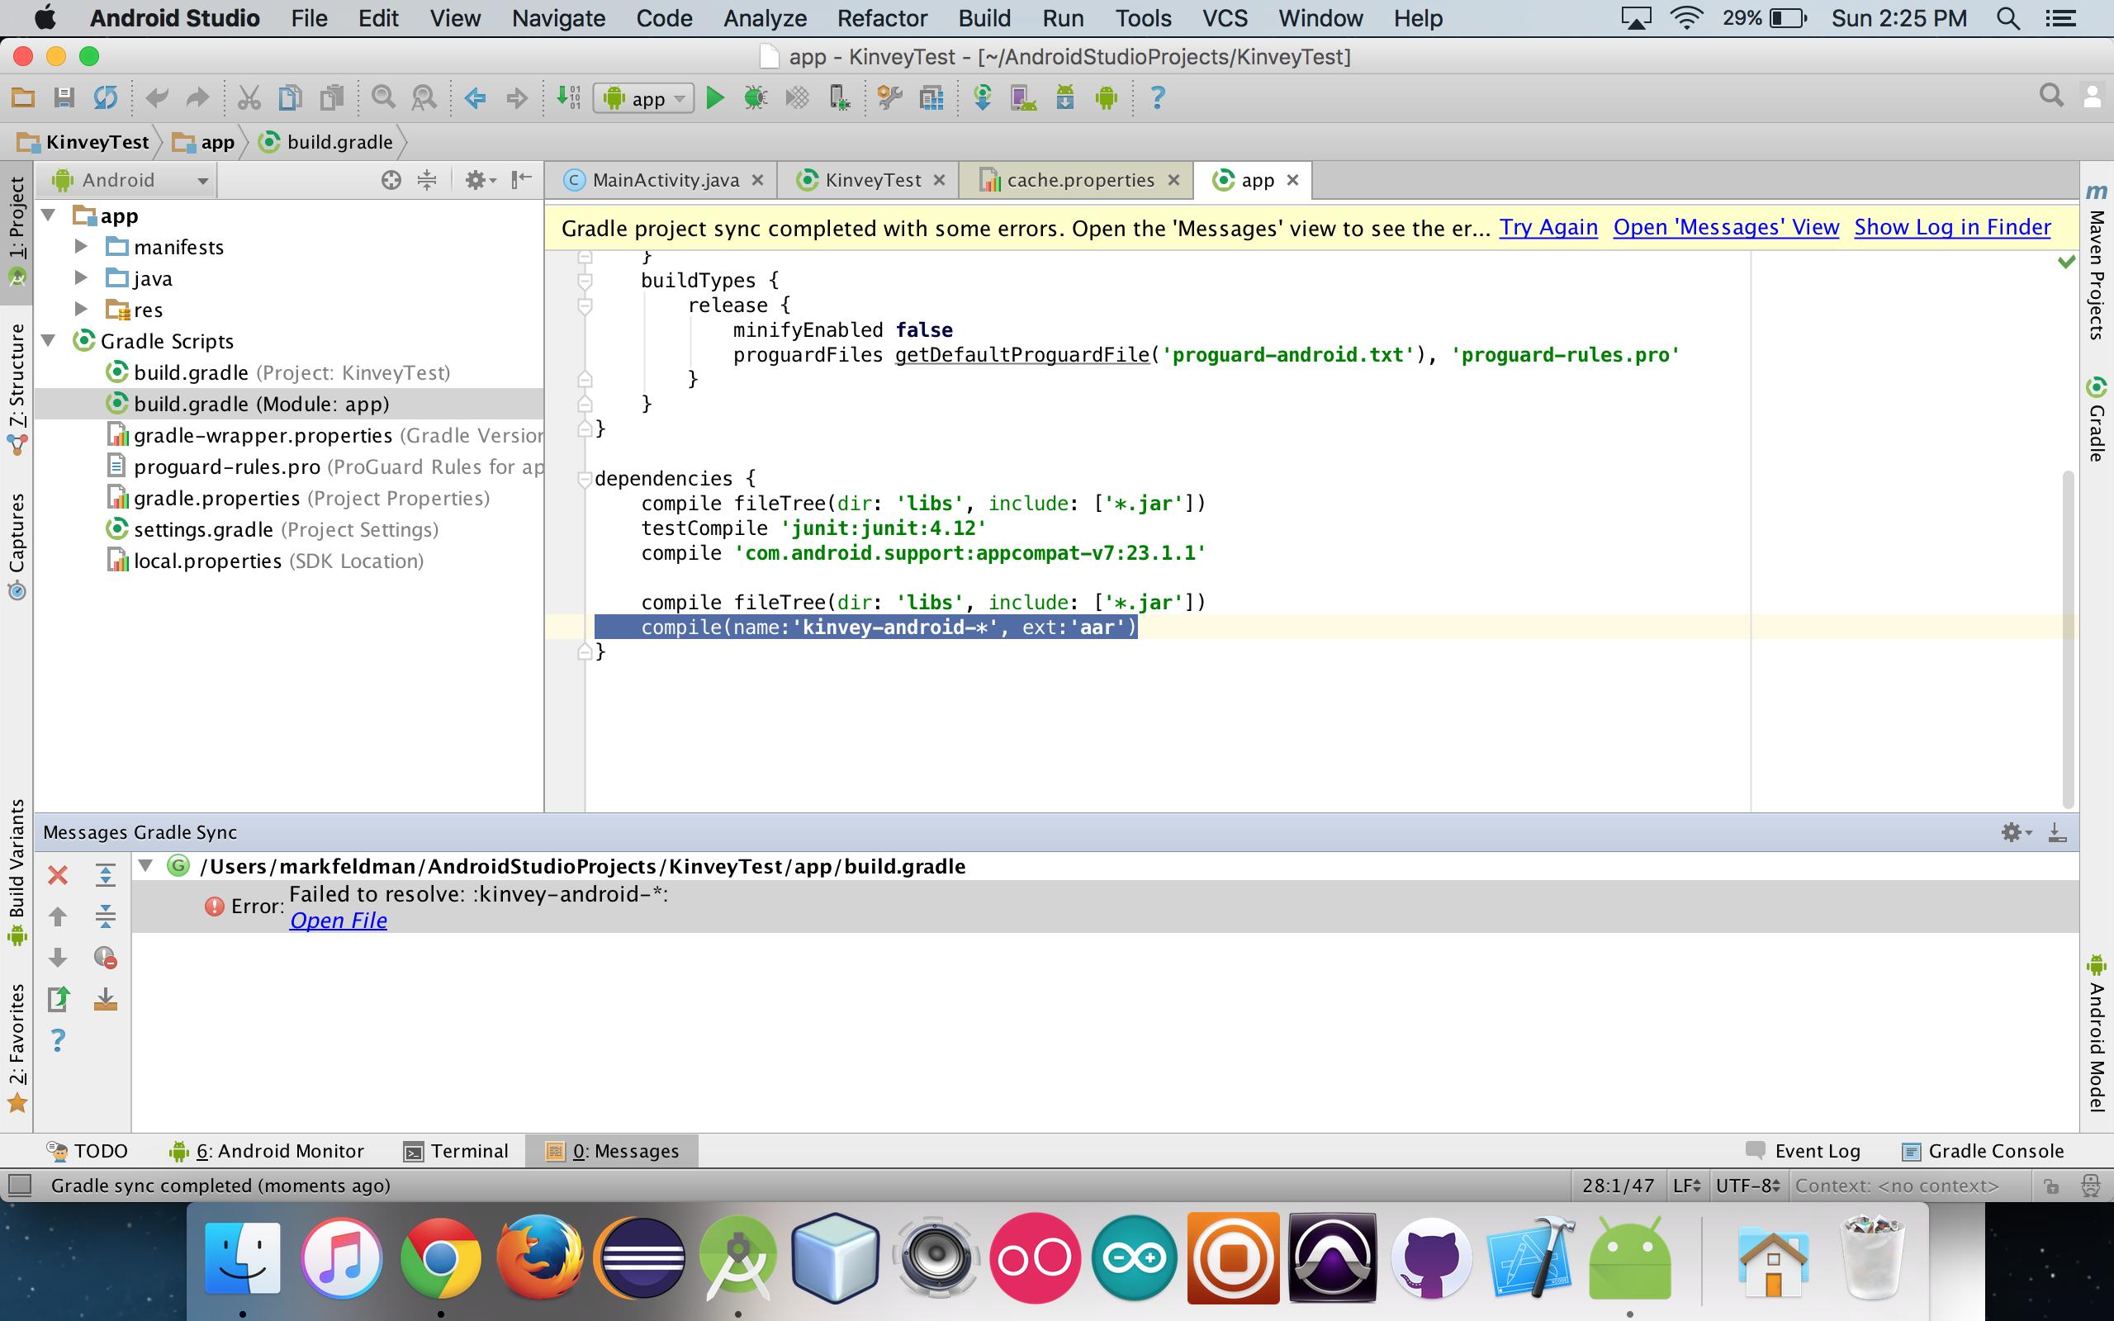Click Sync Project with Gradle Files icon
Screen dimensions: 2114x1321
(982, 98)
